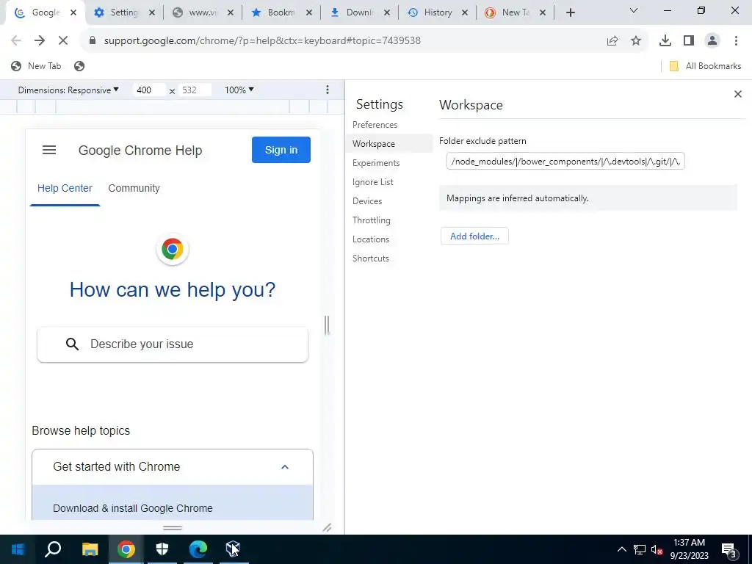Image resolution: width=752 pixels, height=564 pixels.
Task: Go forward using the forward arrow
Action: (x=40, y=41)
